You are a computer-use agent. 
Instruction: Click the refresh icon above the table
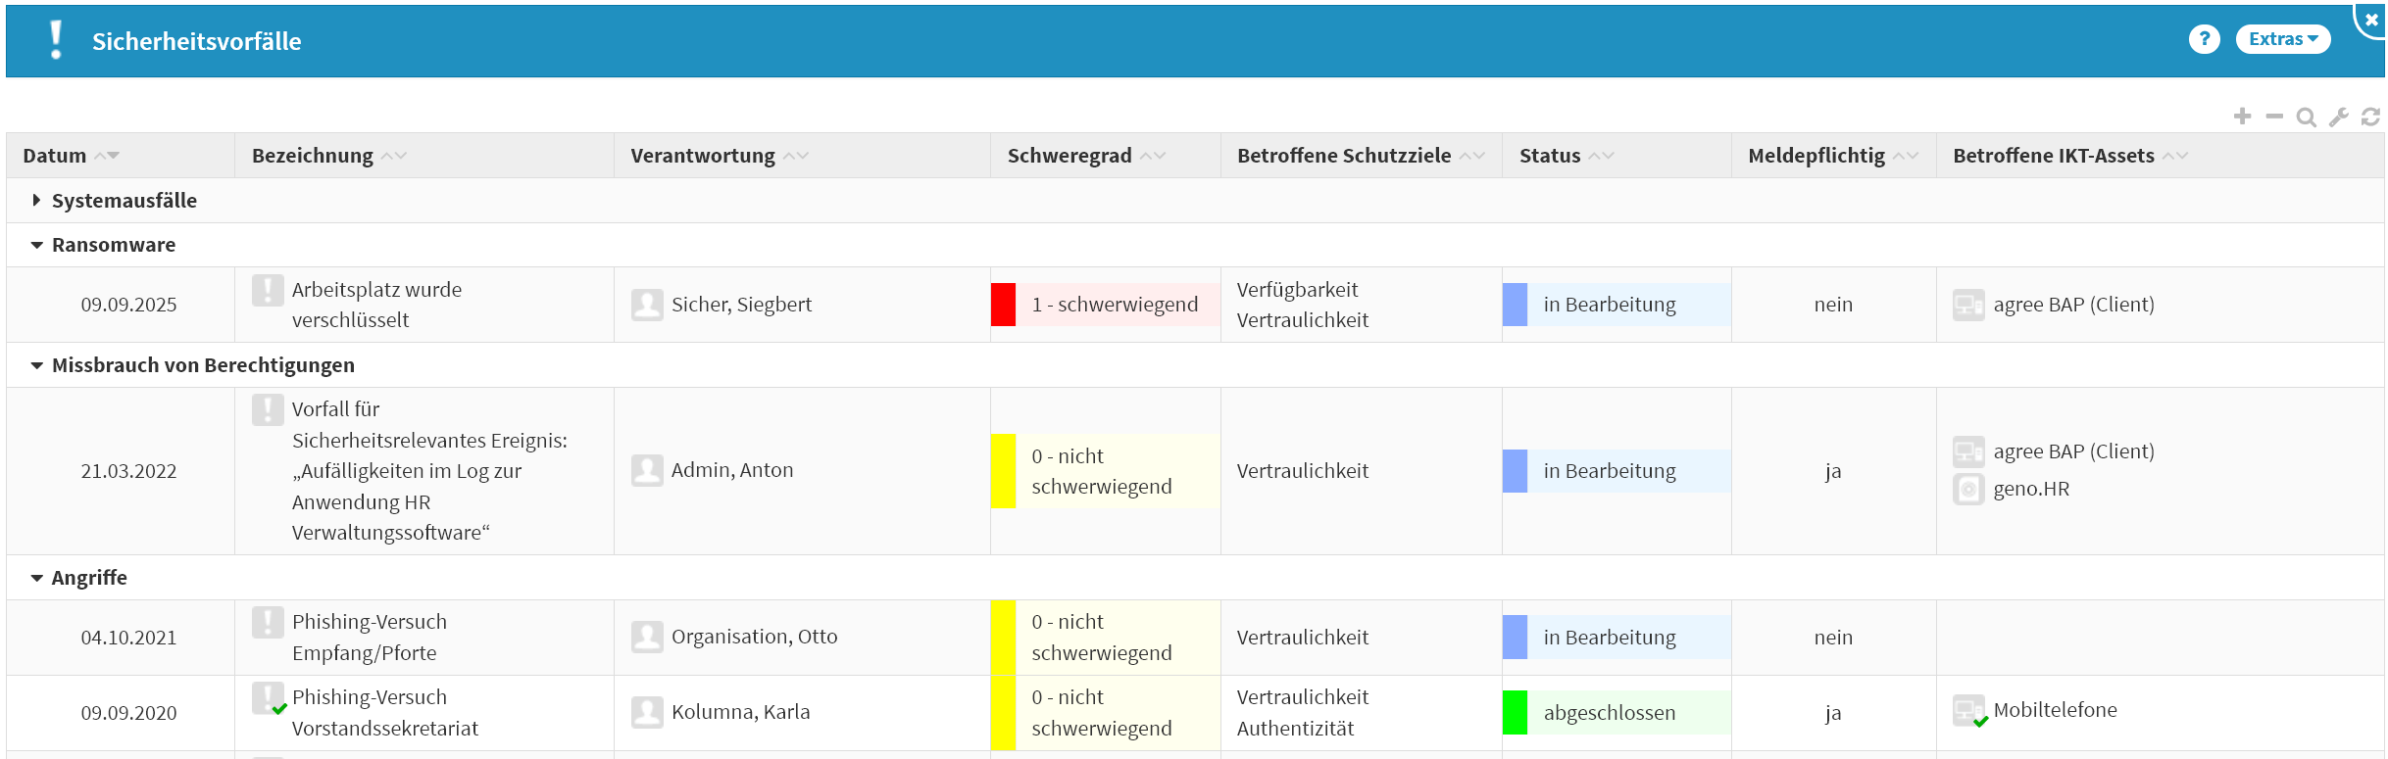(2370, 118)
